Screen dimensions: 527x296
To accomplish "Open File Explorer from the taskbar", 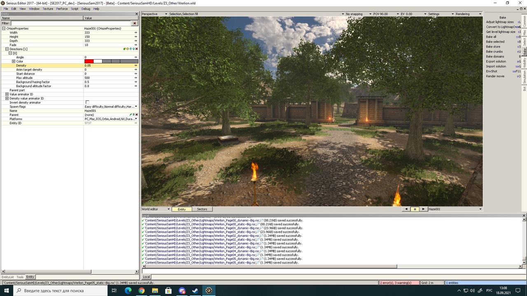I will click(155, 291).
